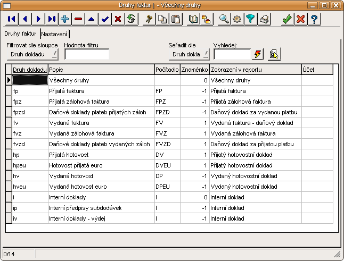Confirm with the green checkmark button
Image resolution: width=344 pixels, height=261 pixels.
coord(287,19)
